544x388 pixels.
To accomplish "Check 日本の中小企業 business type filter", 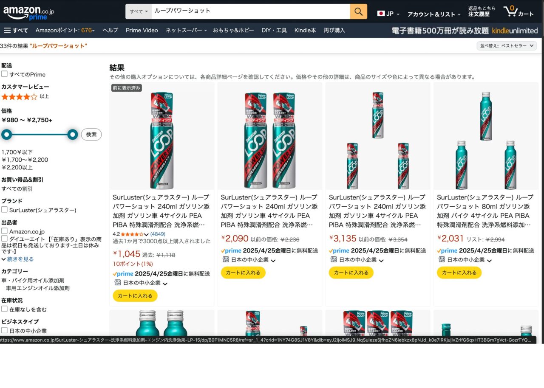I will click(4, 330).
